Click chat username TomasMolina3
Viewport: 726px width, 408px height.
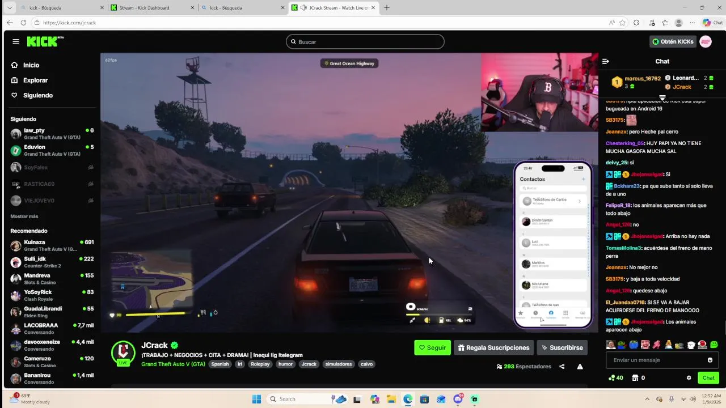pyautogui.click(x=623, y=248)
